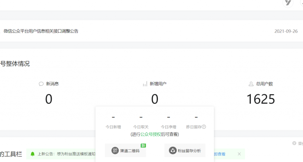Click the 新增用户 label
This screenshot has height=162, width=303.
(158, 84)
